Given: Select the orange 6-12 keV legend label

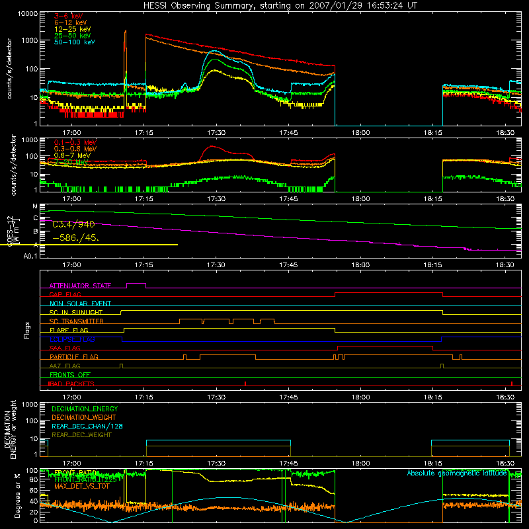Looking at the screenshot, I should coord(71,22).
